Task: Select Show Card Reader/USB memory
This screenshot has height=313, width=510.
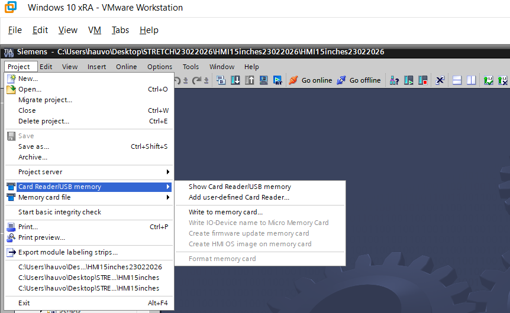Action: [240, 187]
